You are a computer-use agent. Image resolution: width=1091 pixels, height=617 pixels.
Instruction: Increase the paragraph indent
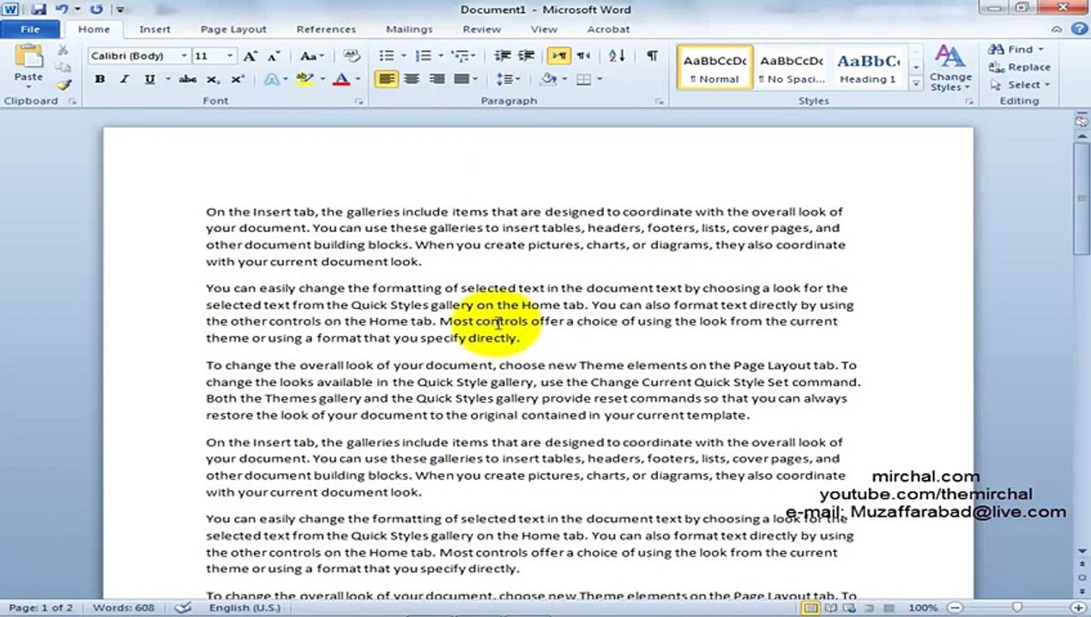tap(527, 56)
